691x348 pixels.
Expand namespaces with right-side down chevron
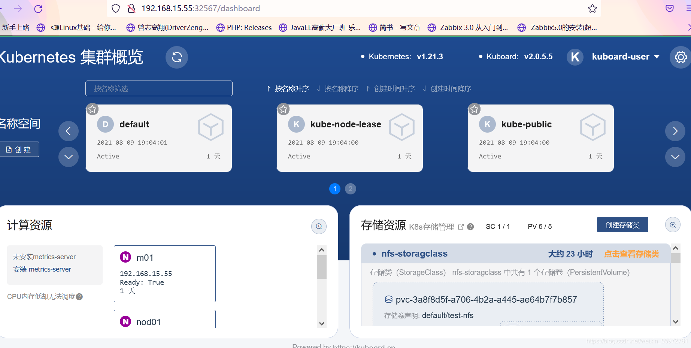pyautogui.click(x=675, y=157)
